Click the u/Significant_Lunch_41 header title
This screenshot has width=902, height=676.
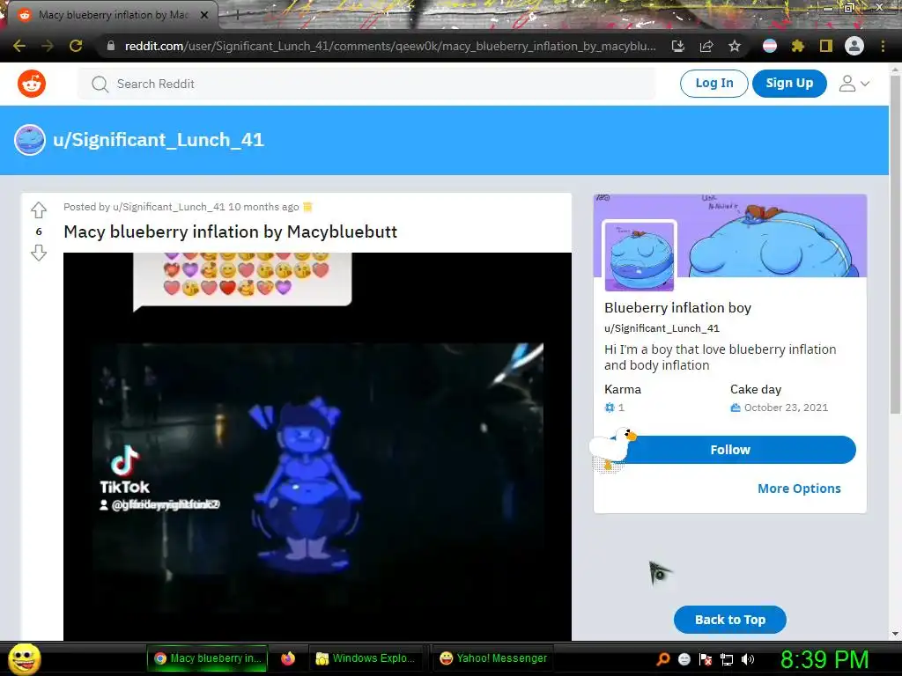pyautogui.click(x=159, y=140)
